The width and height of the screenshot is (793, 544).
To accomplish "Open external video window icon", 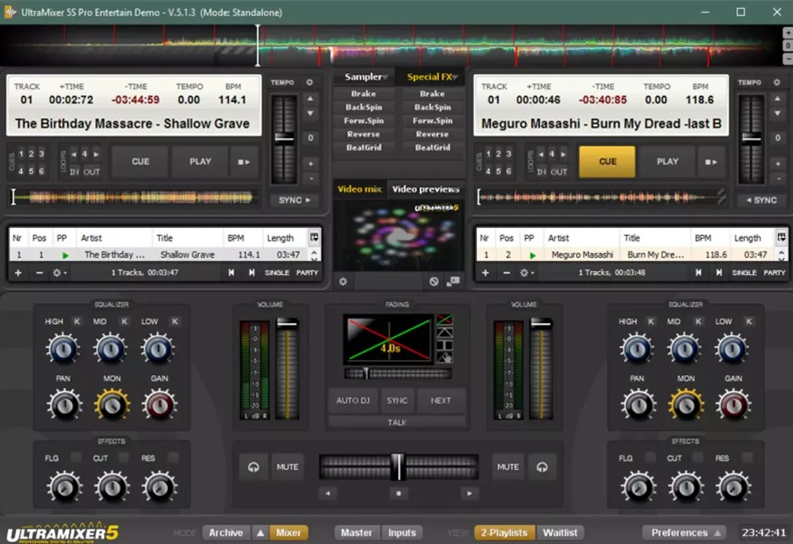I will [x=453, y=281].
